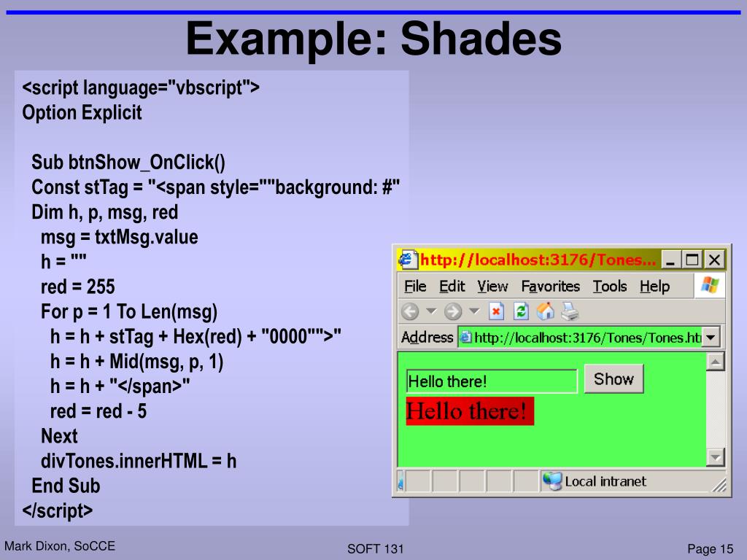Open the Favorites menu
Screen dimensions: 747x560
click(x=550, y=287)
